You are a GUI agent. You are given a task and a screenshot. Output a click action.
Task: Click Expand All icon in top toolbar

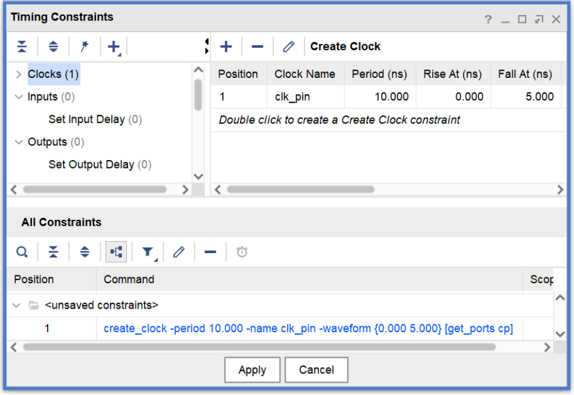coord(54,47)
